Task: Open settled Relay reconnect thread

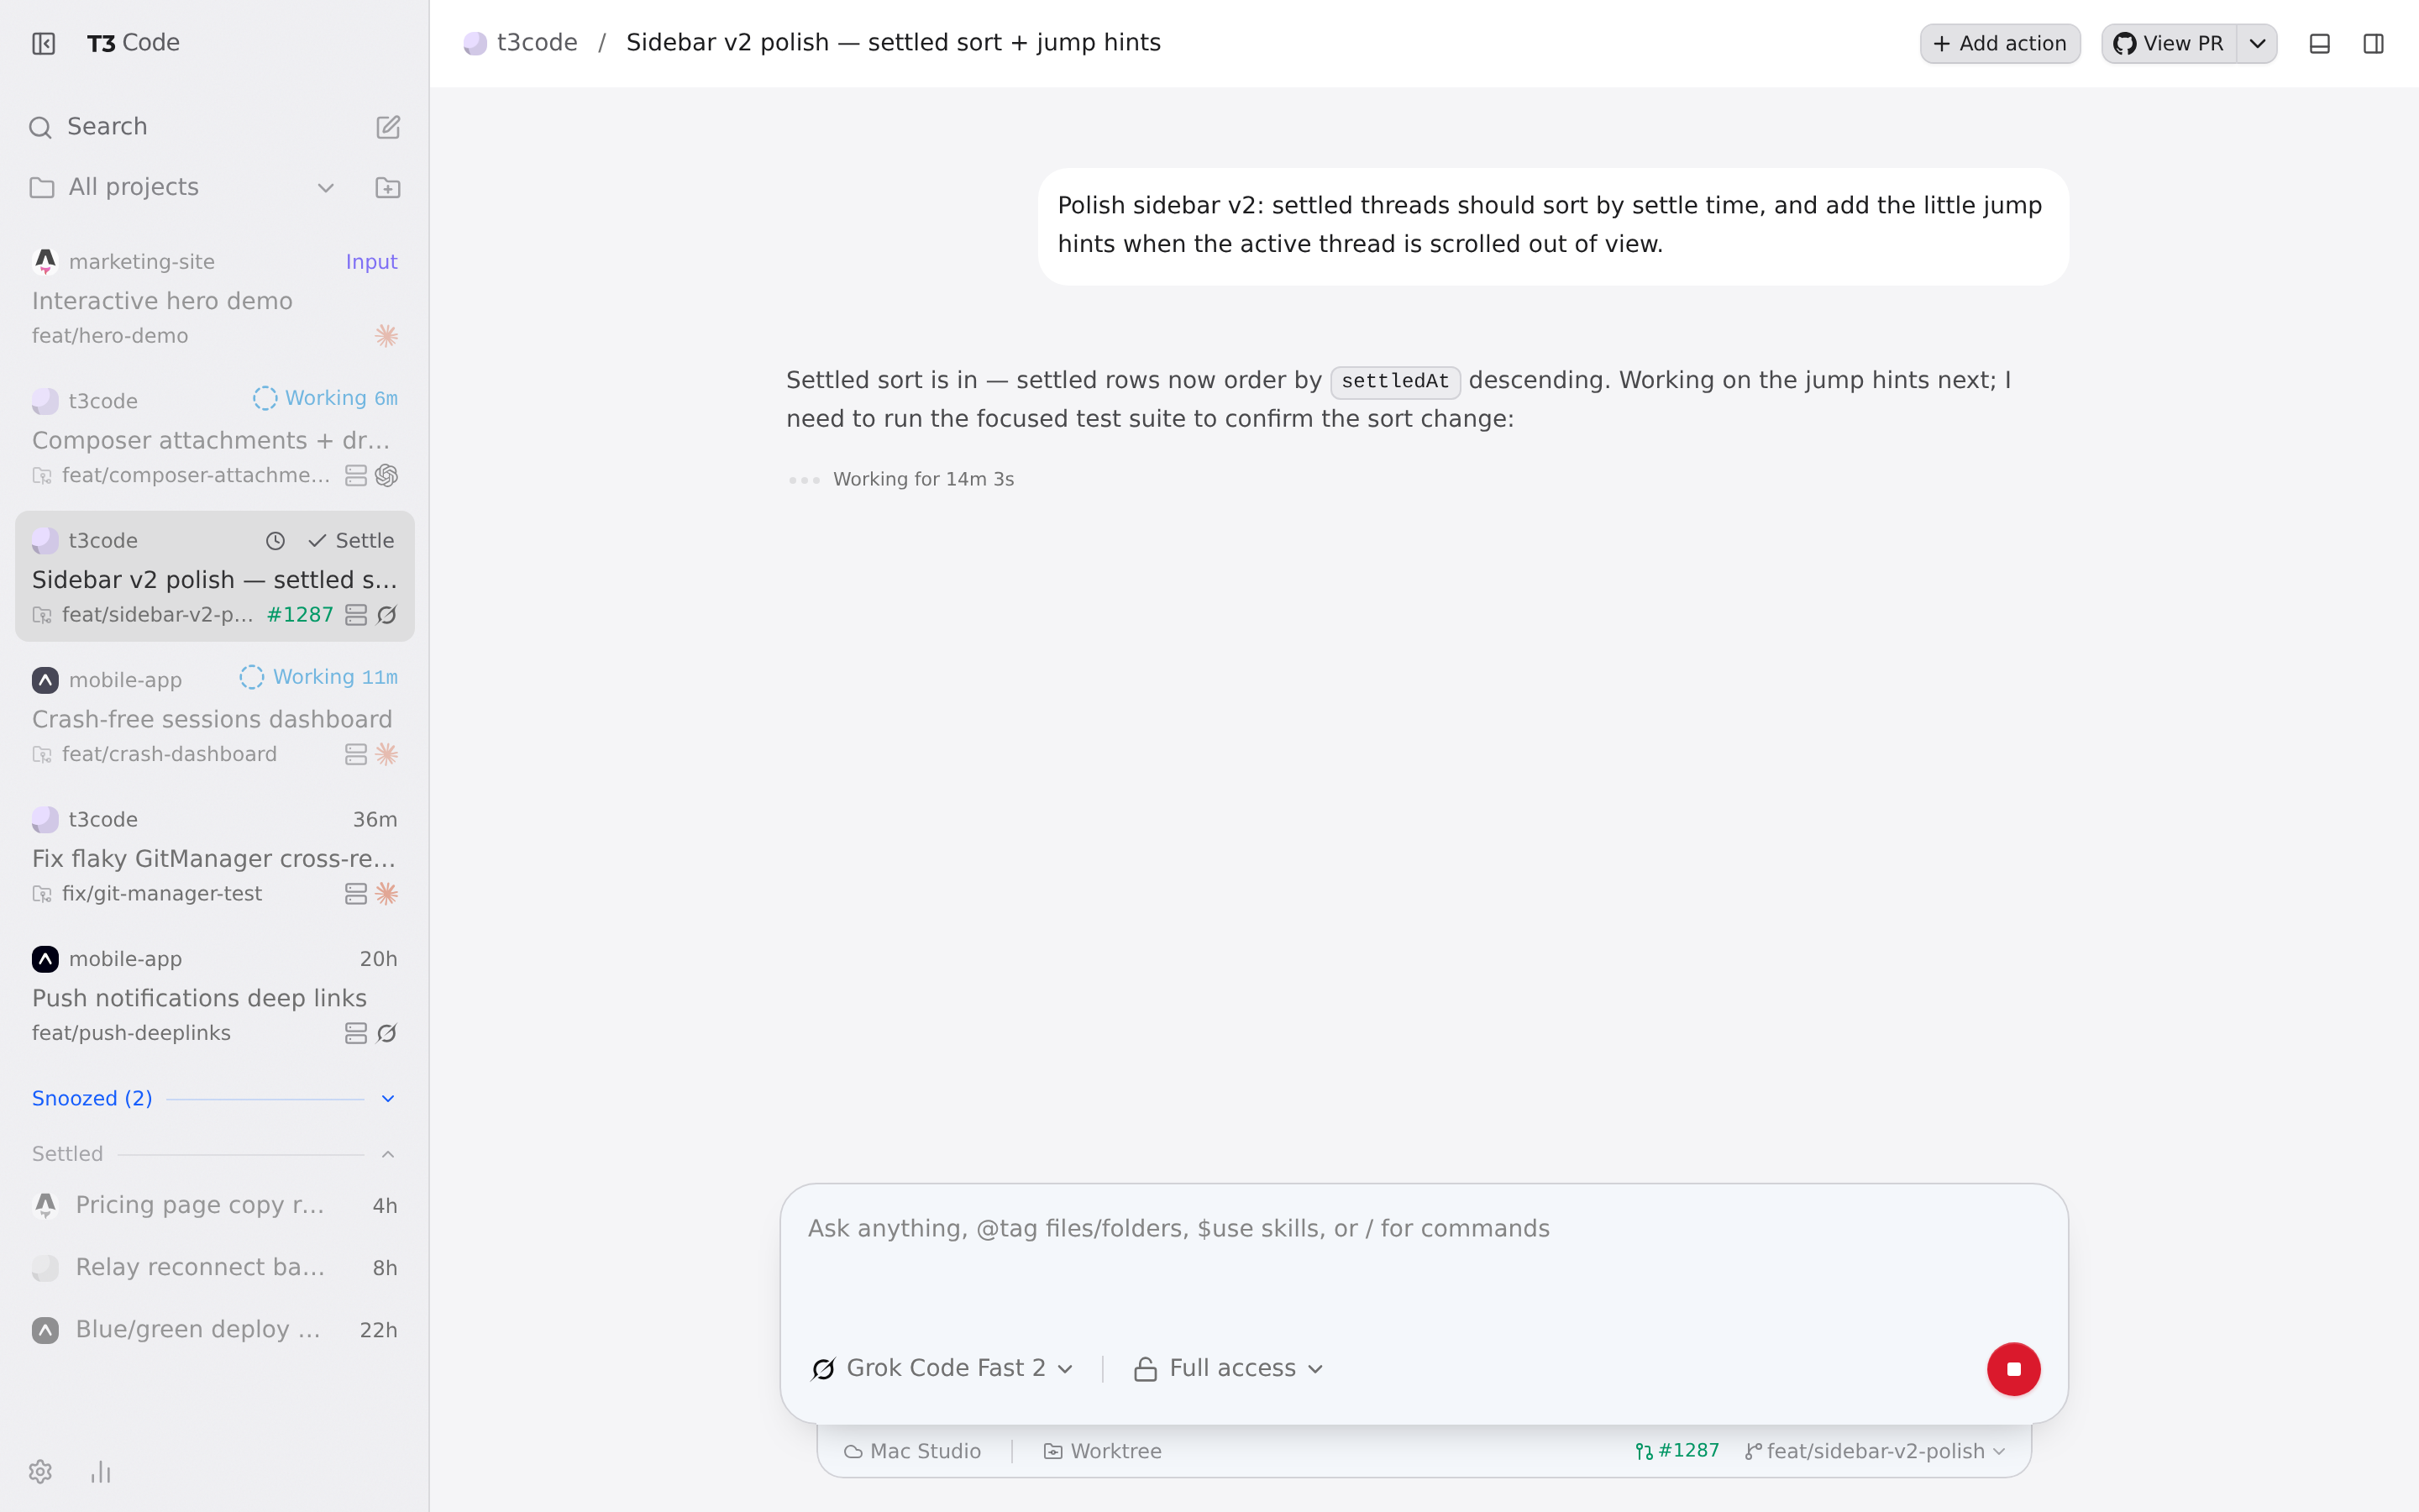Action: (214, 1268)
